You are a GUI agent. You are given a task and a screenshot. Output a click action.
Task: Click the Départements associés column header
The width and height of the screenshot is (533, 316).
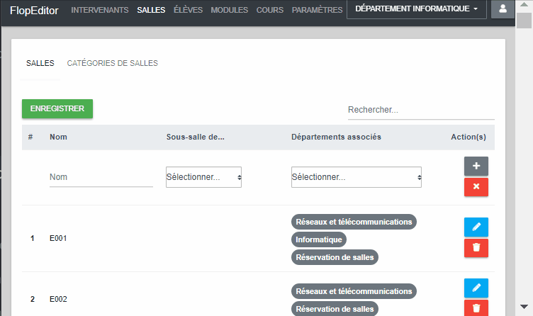pos(336,137)
